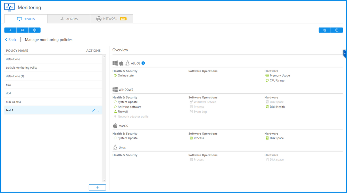Open the ALARMS tab
347x193 pixels.
[69, 19]
